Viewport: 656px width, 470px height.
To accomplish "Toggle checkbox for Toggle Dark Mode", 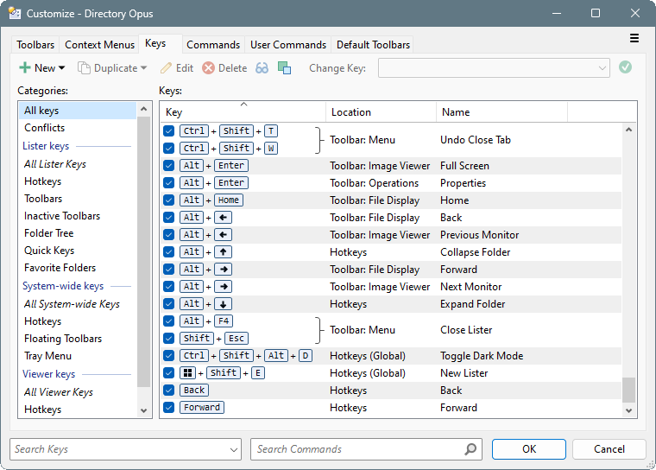I will tap(168, 356).
